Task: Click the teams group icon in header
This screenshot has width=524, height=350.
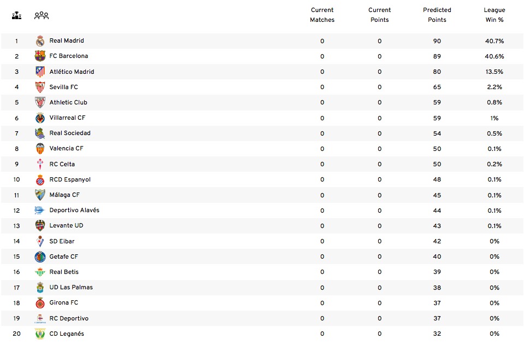Action: point(42,15)
